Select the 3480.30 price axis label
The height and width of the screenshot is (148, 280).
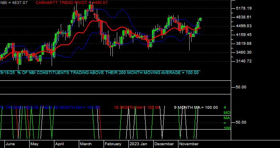click(x=244, y=52)
